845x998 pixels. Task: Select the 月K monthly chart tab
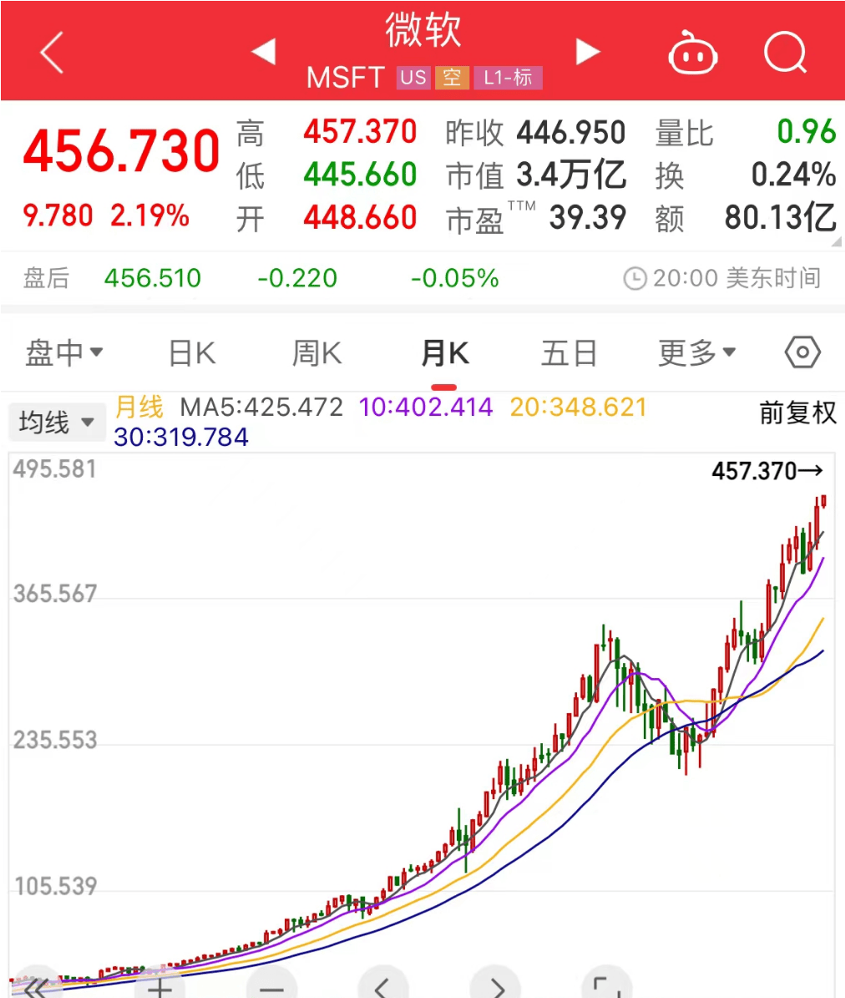445,352
